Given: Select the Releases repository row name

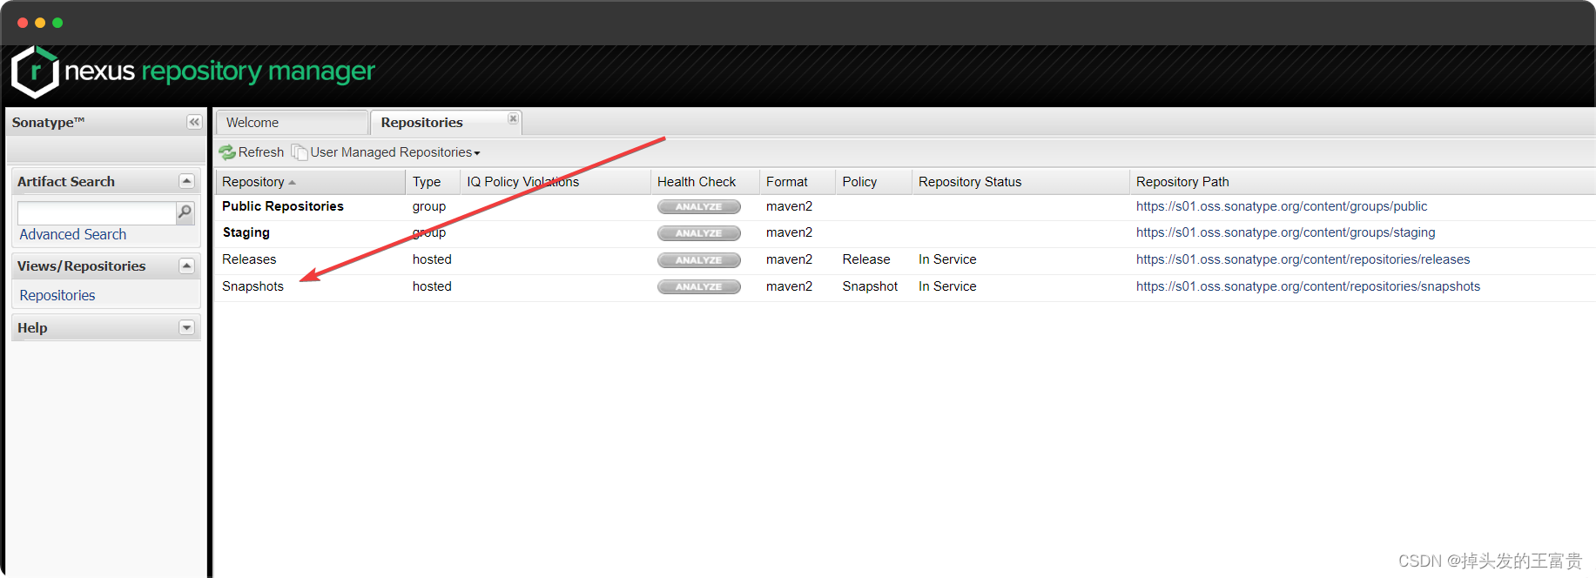Looking at the screenshot, I should click(x=249, y=259).
